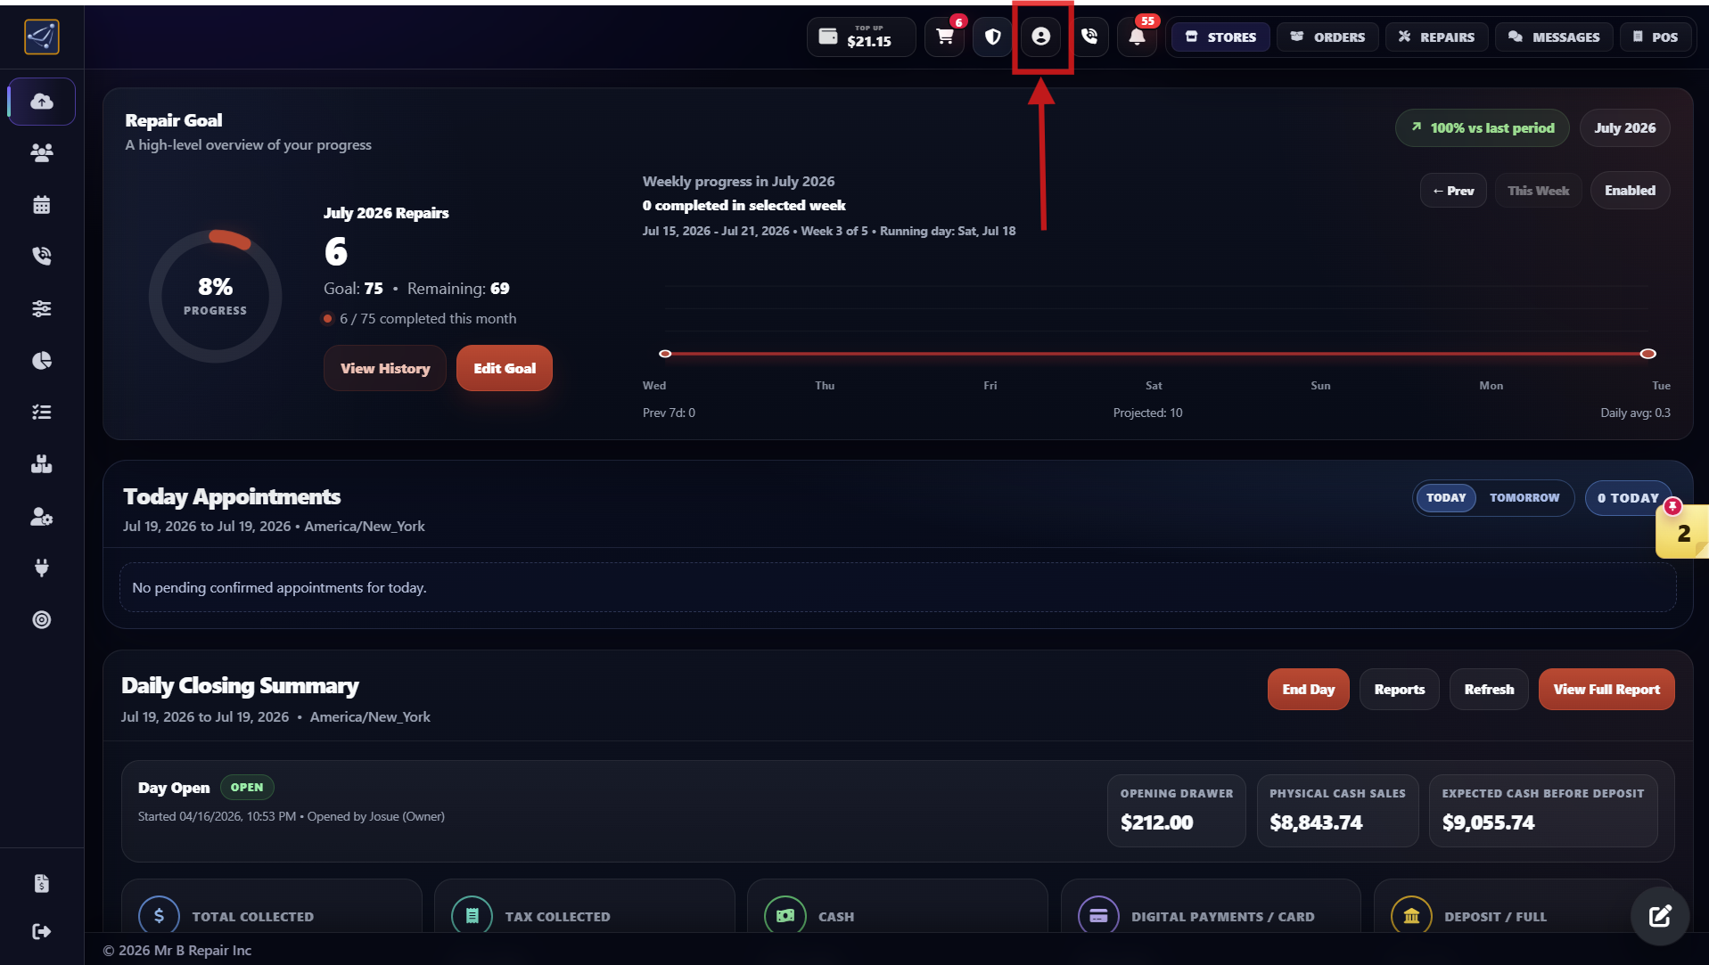Click Refresh in Daily Closing Summary

coord(1489,690)
